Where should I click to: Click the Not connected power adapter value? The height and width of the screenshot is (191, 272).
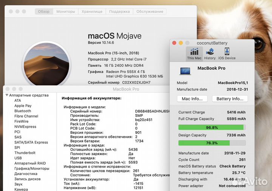coord(232,186)
